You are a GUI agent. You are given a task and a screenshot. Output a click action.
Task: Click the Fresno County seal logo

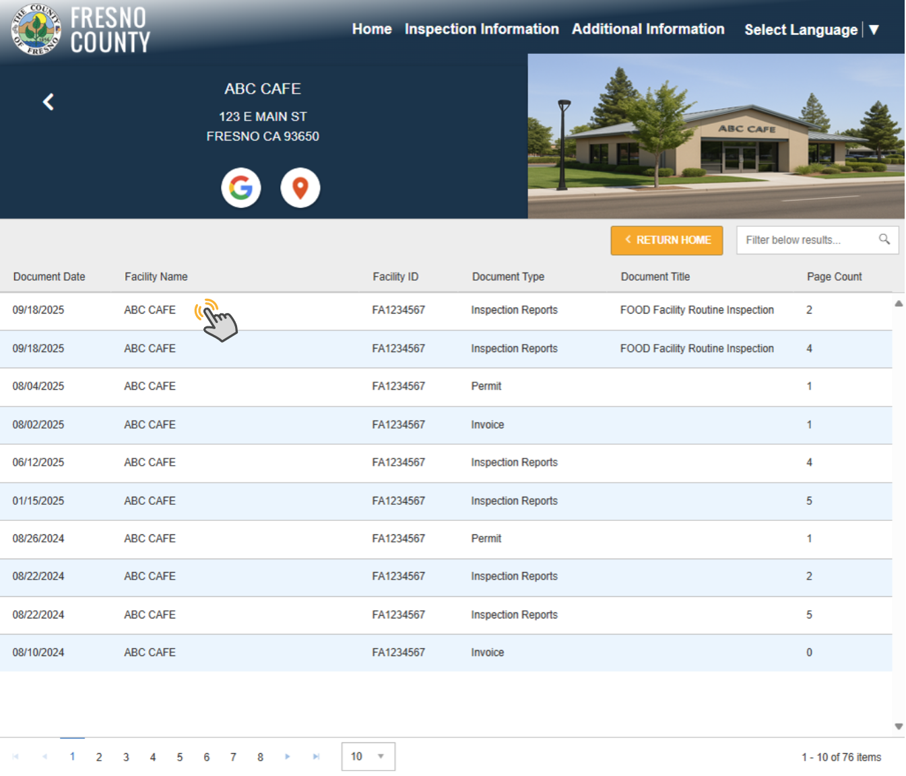click(x=36, y=30)
